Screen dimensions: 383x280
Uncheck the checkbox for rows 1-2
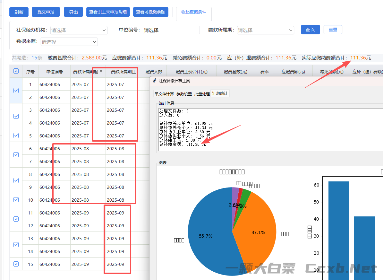pyautogui.click(x=16, y=91)
